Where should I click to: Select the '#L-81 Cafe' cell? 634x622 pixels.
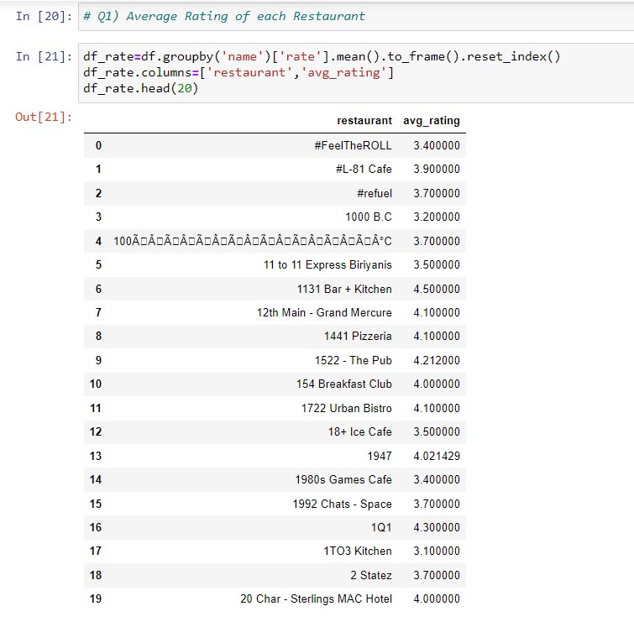coord(364,169)
